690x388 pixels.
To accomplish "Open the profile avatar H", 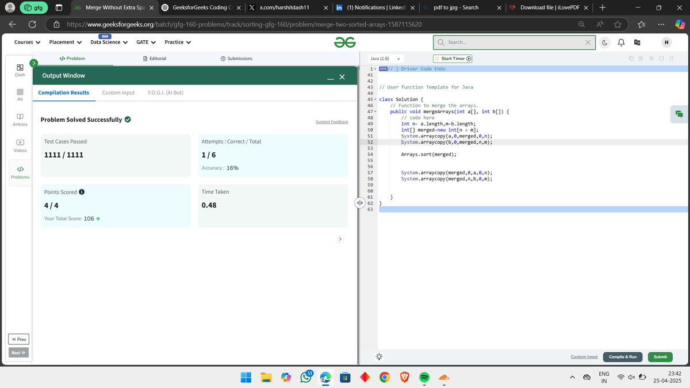I will (666, 42).
